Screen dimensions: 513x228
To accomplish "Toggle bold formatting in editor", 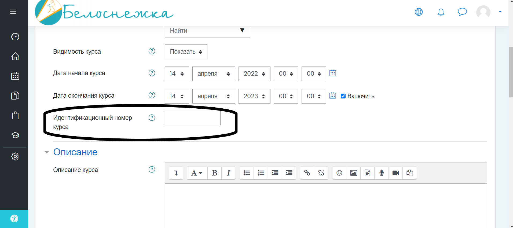I will point(214,173).
